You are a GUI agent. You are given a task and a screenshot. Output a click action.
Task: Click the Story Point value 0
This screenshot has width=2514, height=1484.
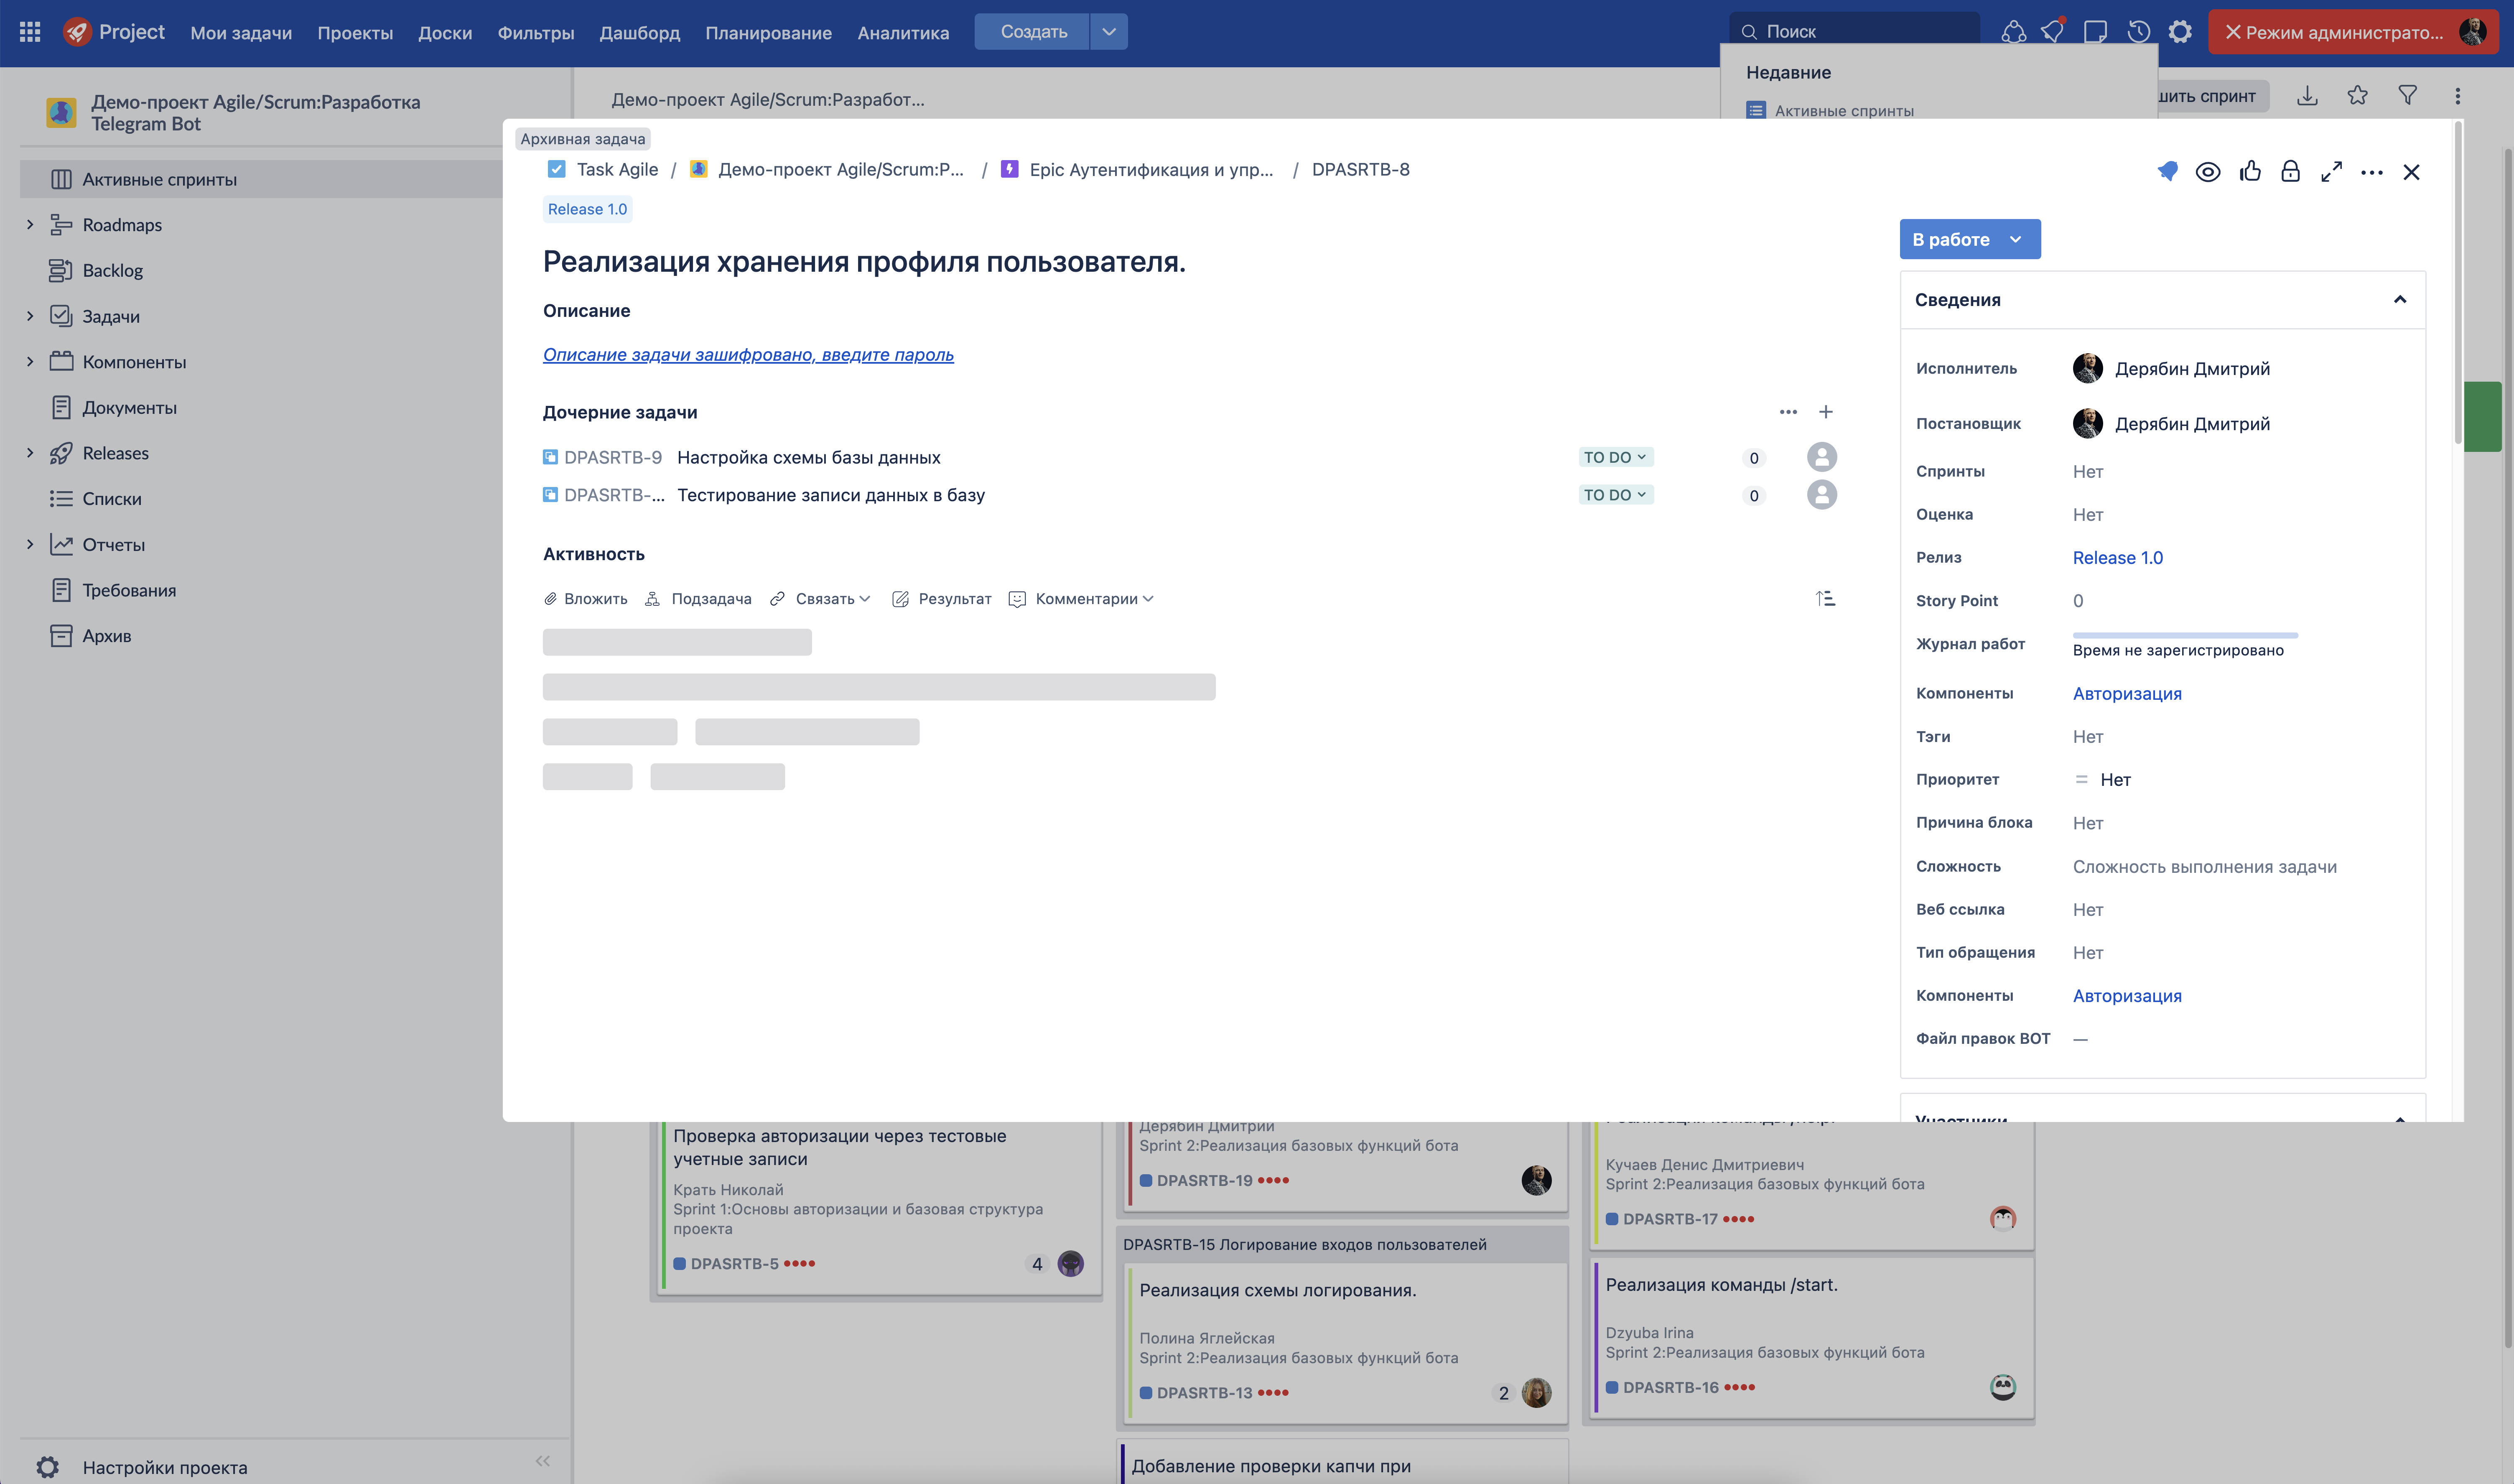pyautogui.click(x=2078, y=601)
